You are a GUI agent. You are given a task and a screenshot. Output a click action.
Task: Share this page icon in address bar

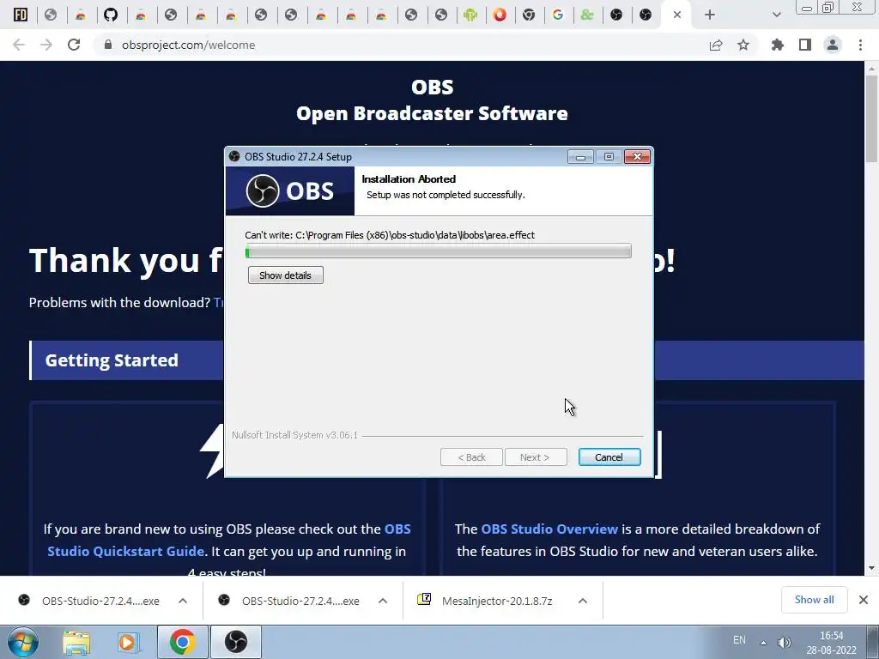[x=716, y=45]
